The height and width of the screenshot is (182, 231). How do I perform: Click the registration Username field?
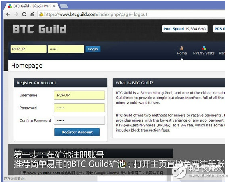[x=80, y=95]
